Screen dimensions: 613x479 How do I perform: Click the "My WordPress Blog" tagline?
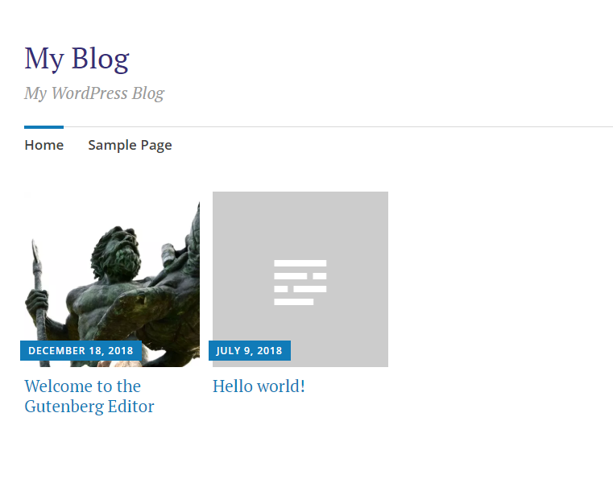click(94, 93)
